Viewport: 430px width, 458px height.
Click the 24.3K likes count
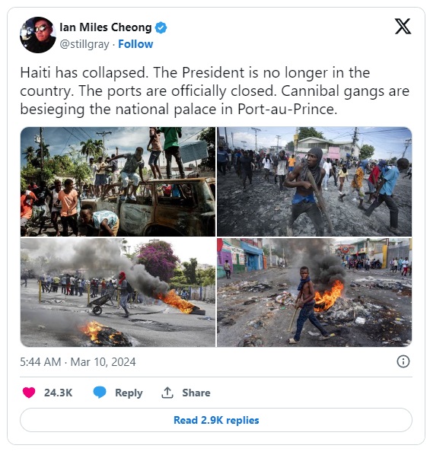(58, 393)
